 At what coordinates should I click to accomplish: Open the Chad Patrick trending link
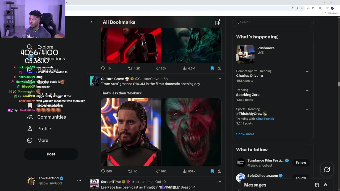pyautogui.click(x=265, y=119)
